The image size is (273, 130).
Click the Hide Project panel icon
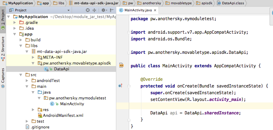point(112,10)
